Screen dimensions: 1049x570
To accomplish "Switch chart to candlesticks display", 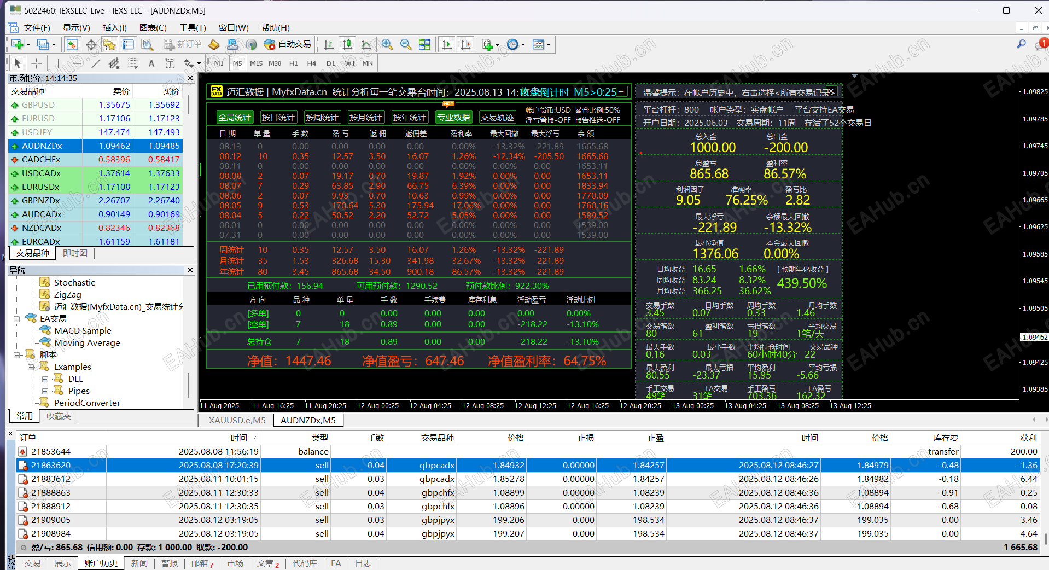I will pos(347,45).
